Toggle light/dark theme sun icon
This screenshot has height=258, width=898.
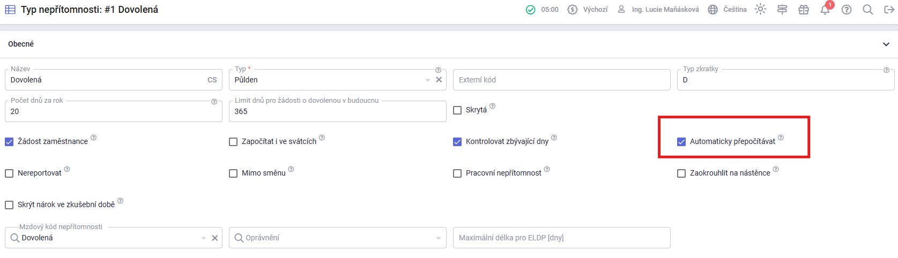coord(760,10)
